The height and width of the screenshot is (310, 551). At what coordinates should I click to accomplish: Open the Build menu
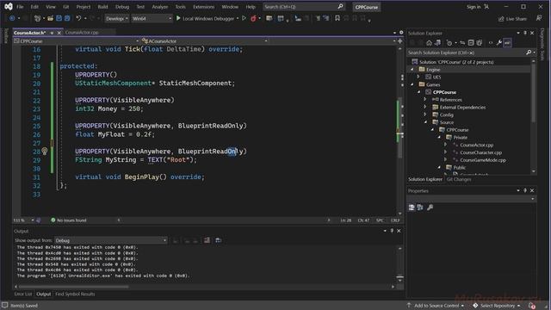pyautogui.click(x=103, y=7)
